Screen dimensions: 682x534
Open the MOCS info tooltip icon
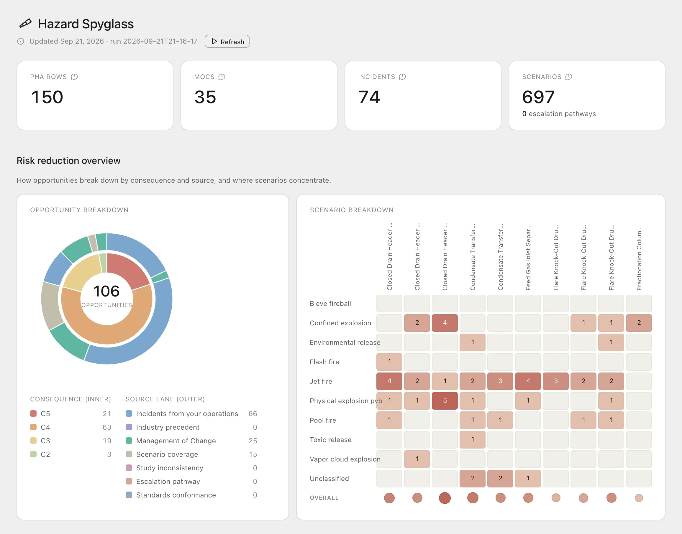coord(222,77)
